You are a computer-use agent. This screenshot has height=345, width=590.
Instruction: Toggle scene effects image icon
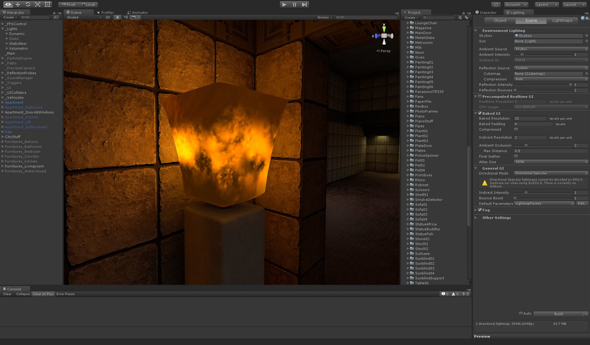pyautogui.click(x=134, y=17)
